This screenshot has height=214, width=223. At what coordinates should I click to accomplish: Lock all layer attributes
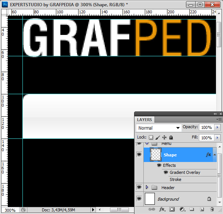pyautogui.click(x=171, y=137)
